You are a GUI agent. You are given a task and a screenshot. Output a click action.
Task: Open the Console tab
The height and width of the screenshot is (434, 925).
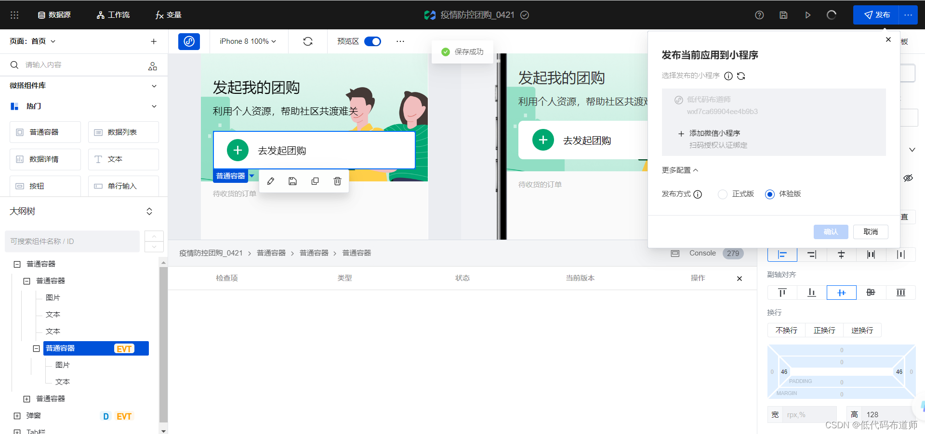(702, 253)
